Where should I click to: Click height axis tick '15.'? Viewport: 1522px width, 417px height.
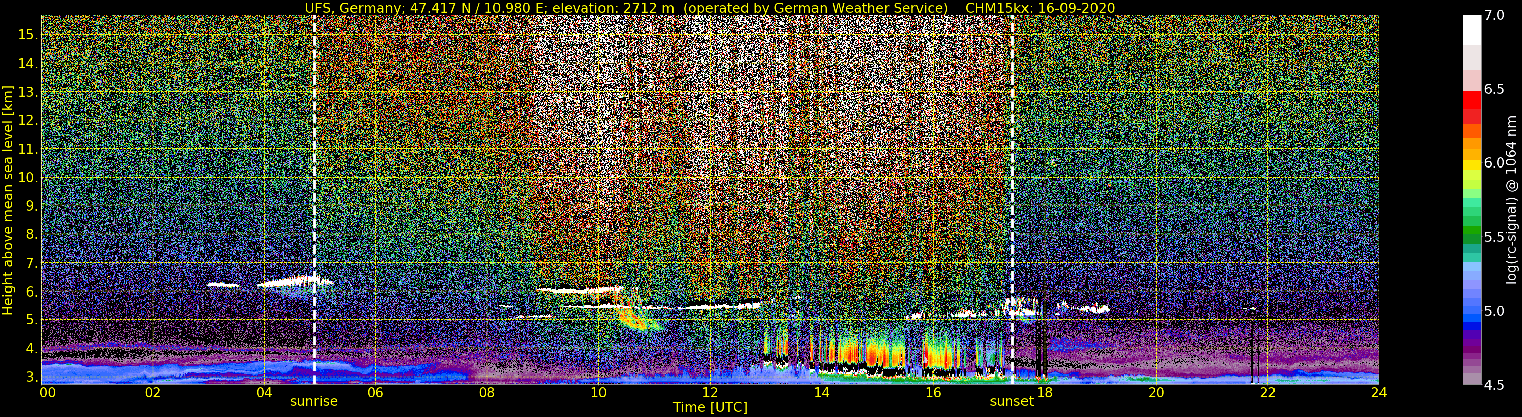(28, 35)
